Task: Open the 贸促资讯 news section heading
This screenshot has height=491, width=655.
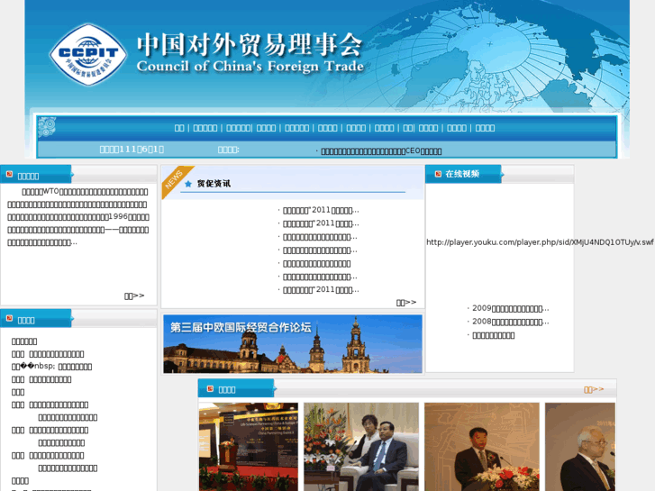Action: (214, 184)
